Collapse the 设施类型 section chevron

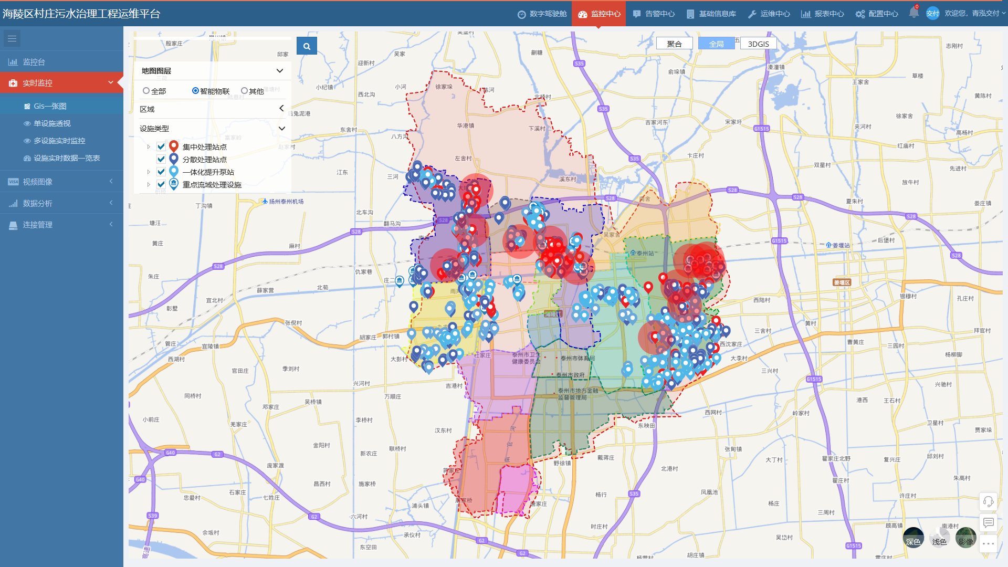[x=281, y=128]
